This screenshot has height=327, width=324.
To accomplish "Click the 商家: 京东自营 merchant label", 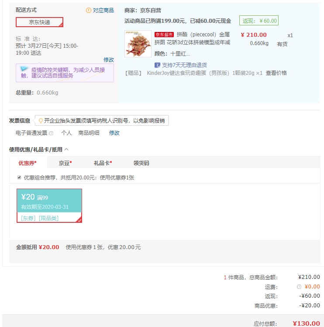I will 143,10.
